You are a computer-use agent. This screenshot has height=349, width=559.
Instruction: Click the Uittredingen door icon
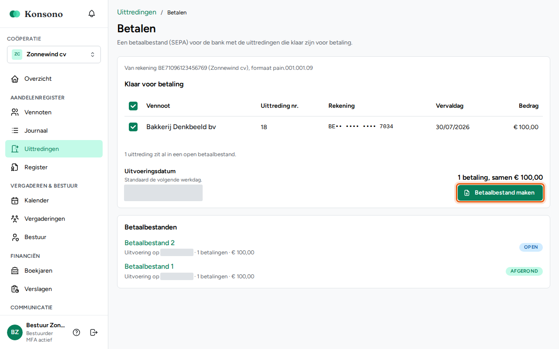tap(15, 149)
